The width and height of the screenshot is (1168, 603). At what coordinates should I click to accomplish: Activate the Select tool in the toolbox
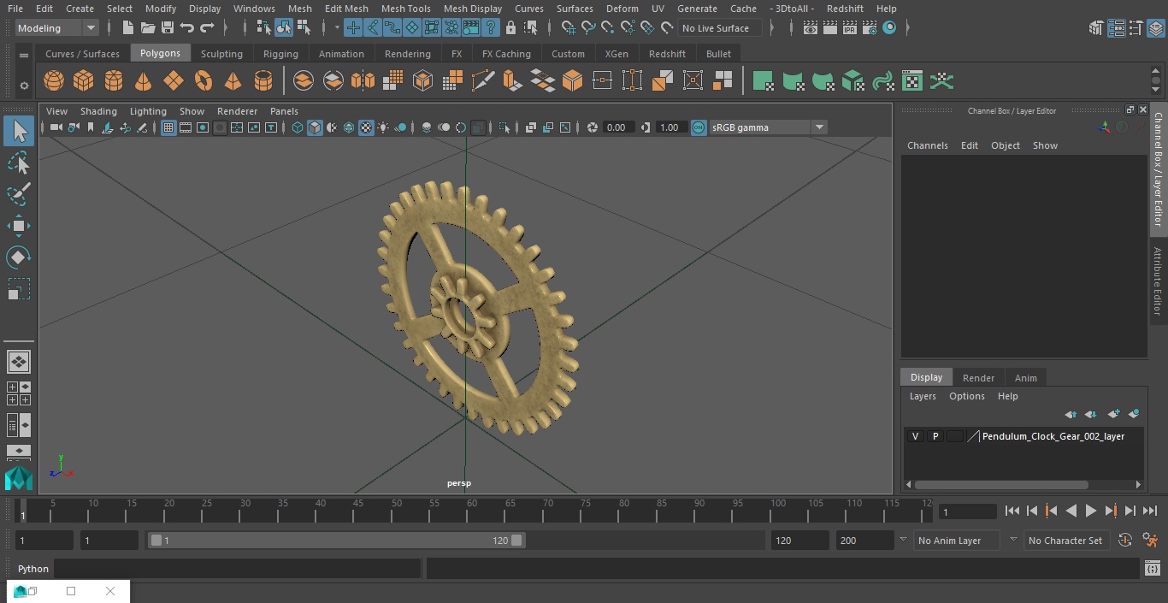(x=19, y=131)
